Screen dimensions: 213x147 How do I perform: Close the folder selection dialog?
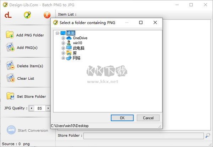pyautogui.click(x=155, y=22)
